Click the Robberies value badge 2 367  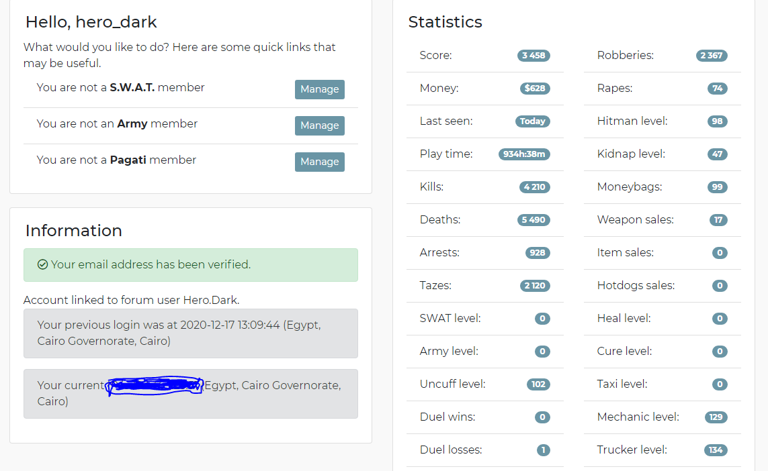click(x=712, y=56)
